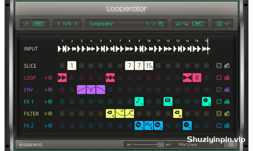Select FILTER step 6 vowel A lips
Viewport: 253px width, 151px height.
110,114
